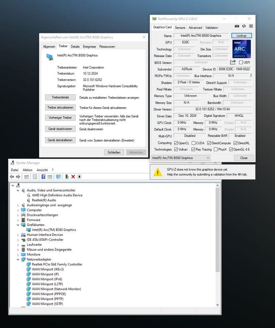Expand the Firmware tree node
Image resolution: width=275 pixels, height=328 pixels.
(18, 220)
